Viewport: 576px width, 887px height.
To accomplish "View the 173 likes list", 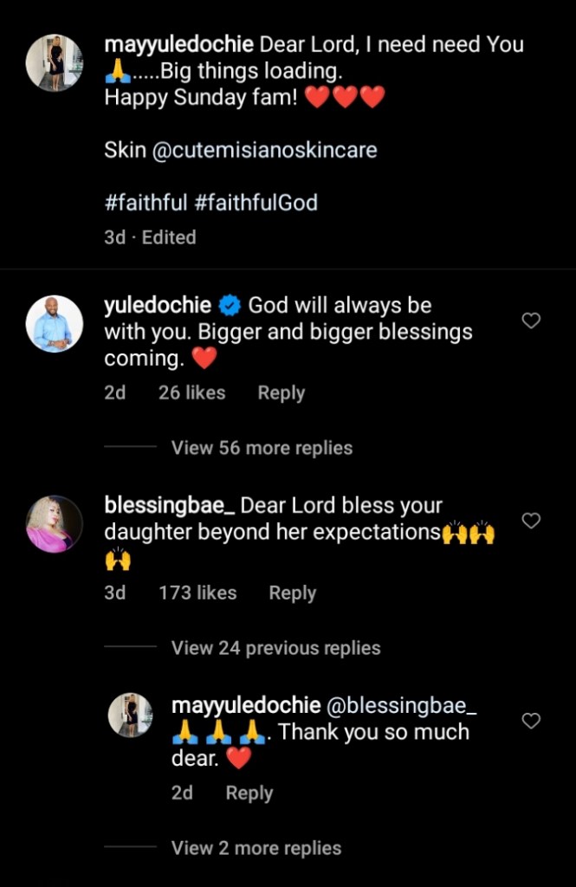I will point(197,592).
